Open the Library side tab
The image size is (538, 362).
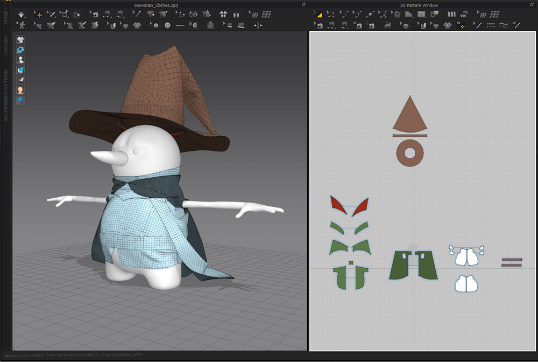pyautogui.click(x=6, y=18)
